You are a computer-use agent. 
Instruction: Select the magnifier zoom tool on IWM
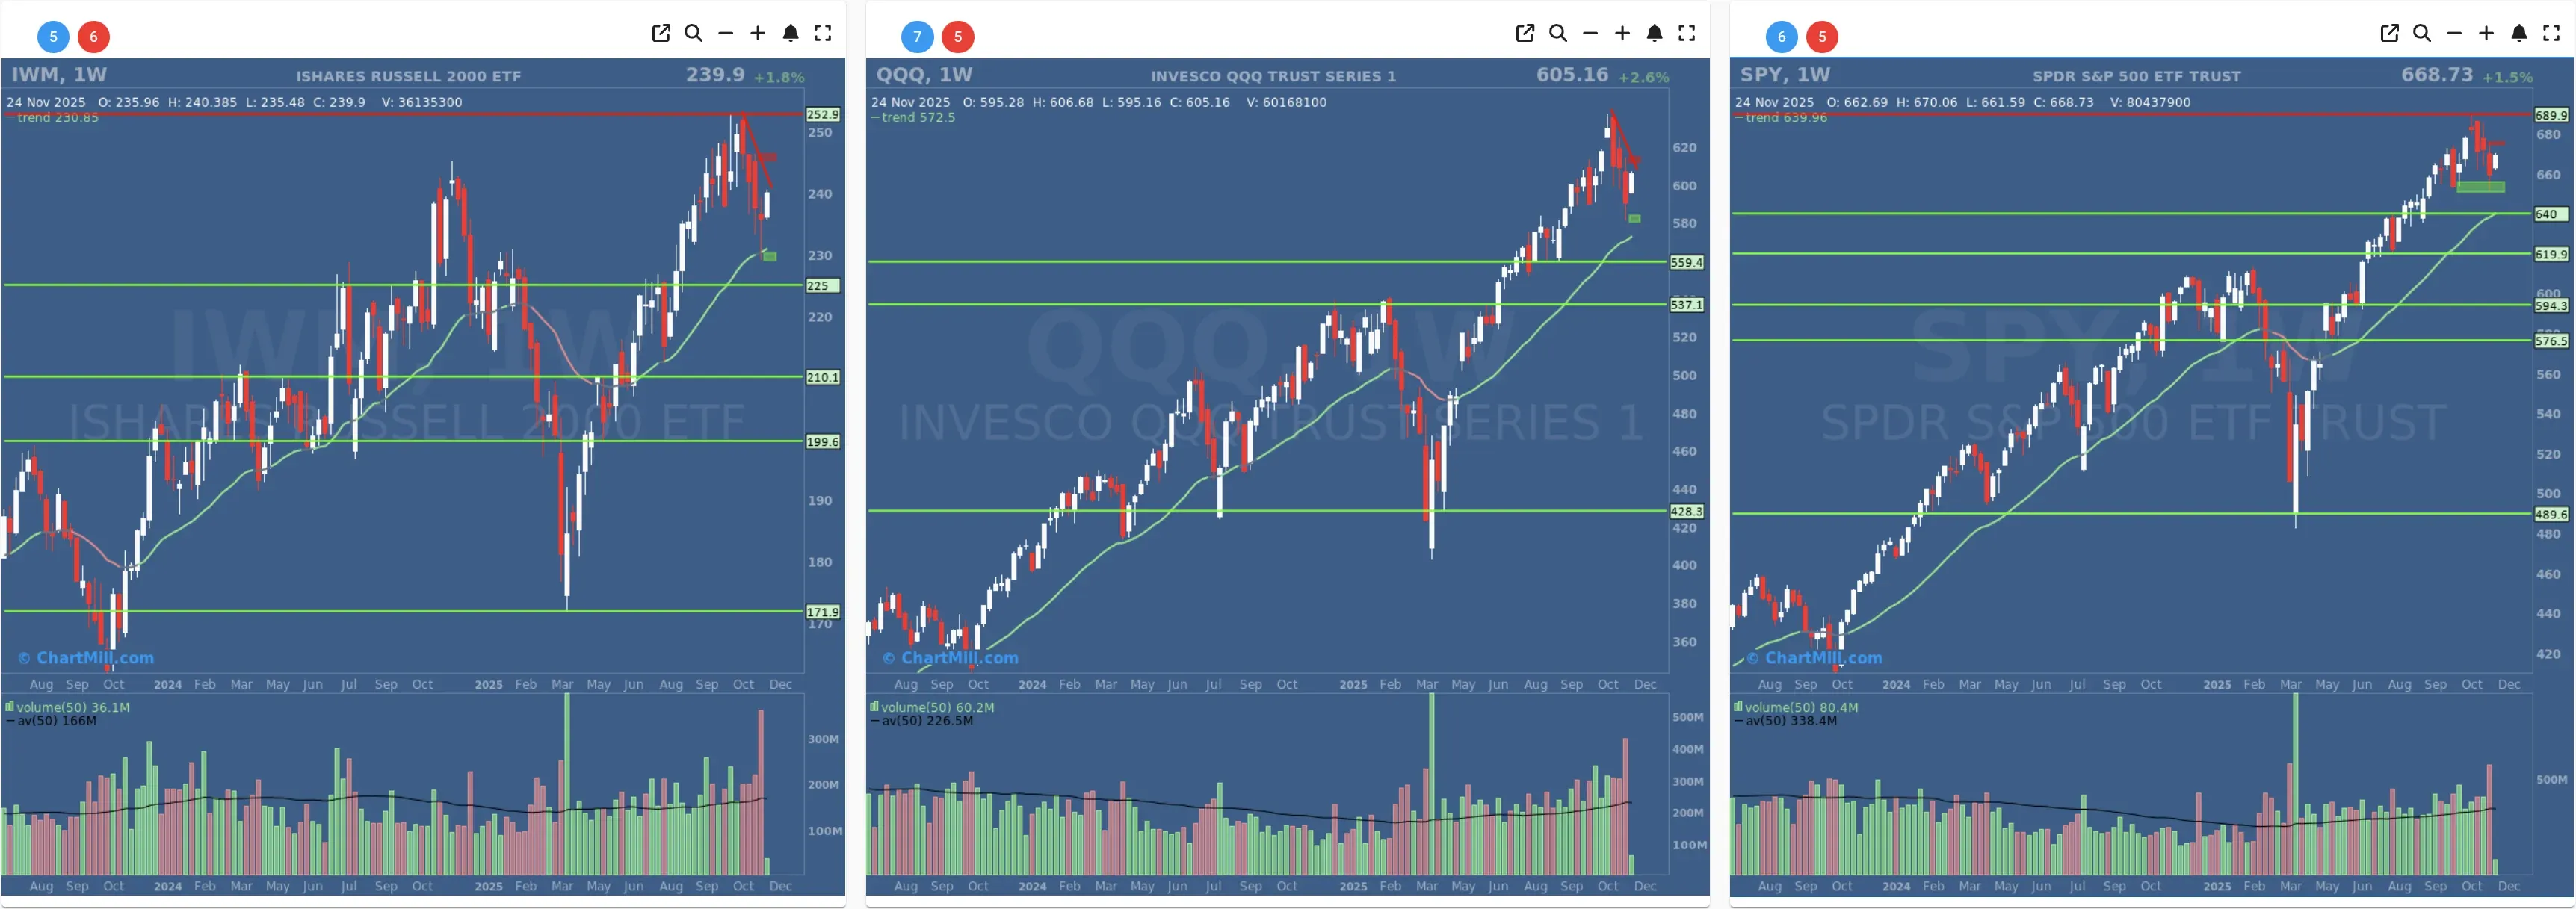(693, 33)
